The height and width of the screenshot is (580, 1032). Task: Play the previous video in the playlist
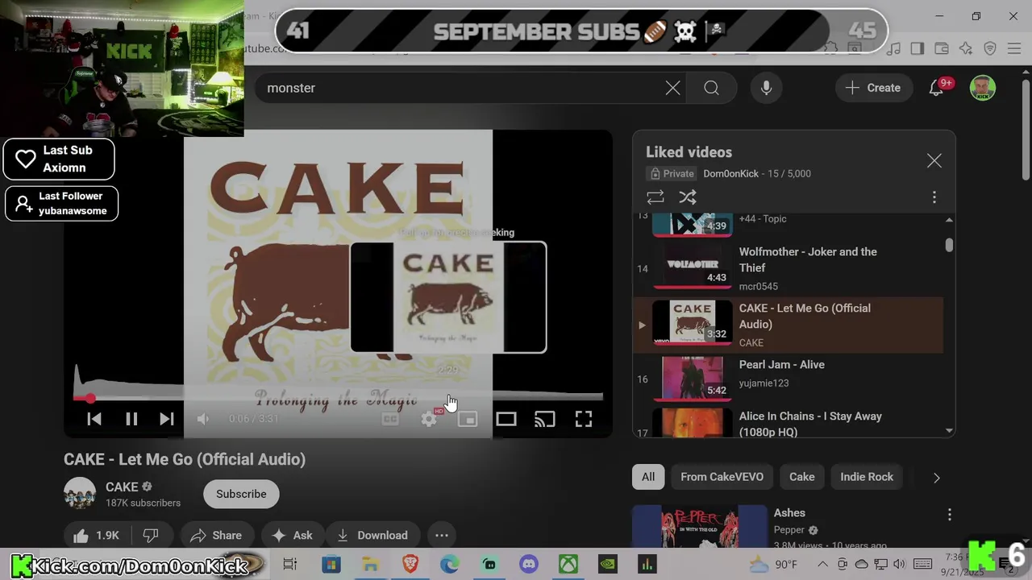pyautogui.click(x=94, y=419)
